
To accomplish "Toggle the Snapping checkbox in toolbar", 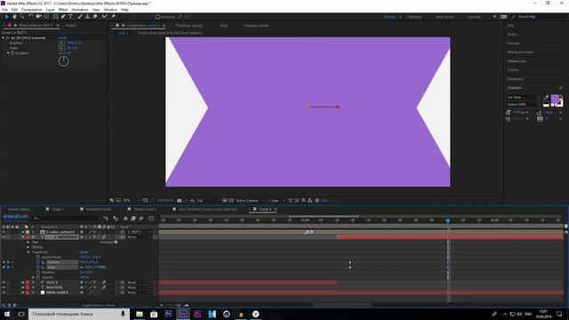I will tap(157, 17).
